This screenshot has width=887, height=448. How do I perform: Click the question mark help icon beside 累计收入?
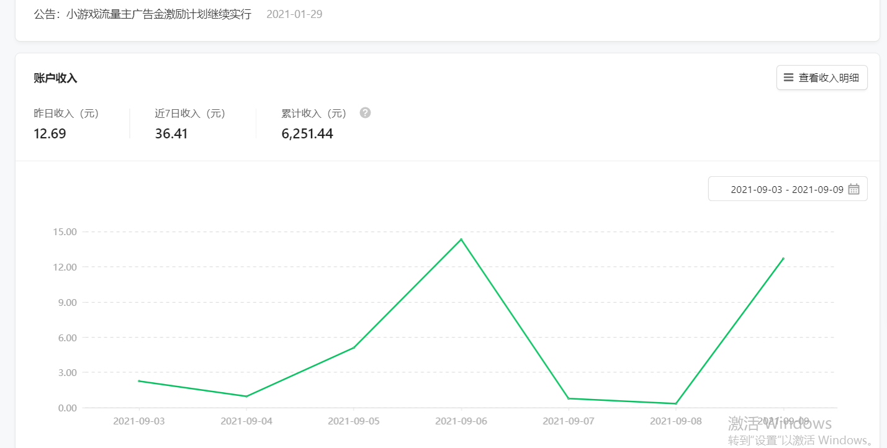click(365, 113)
